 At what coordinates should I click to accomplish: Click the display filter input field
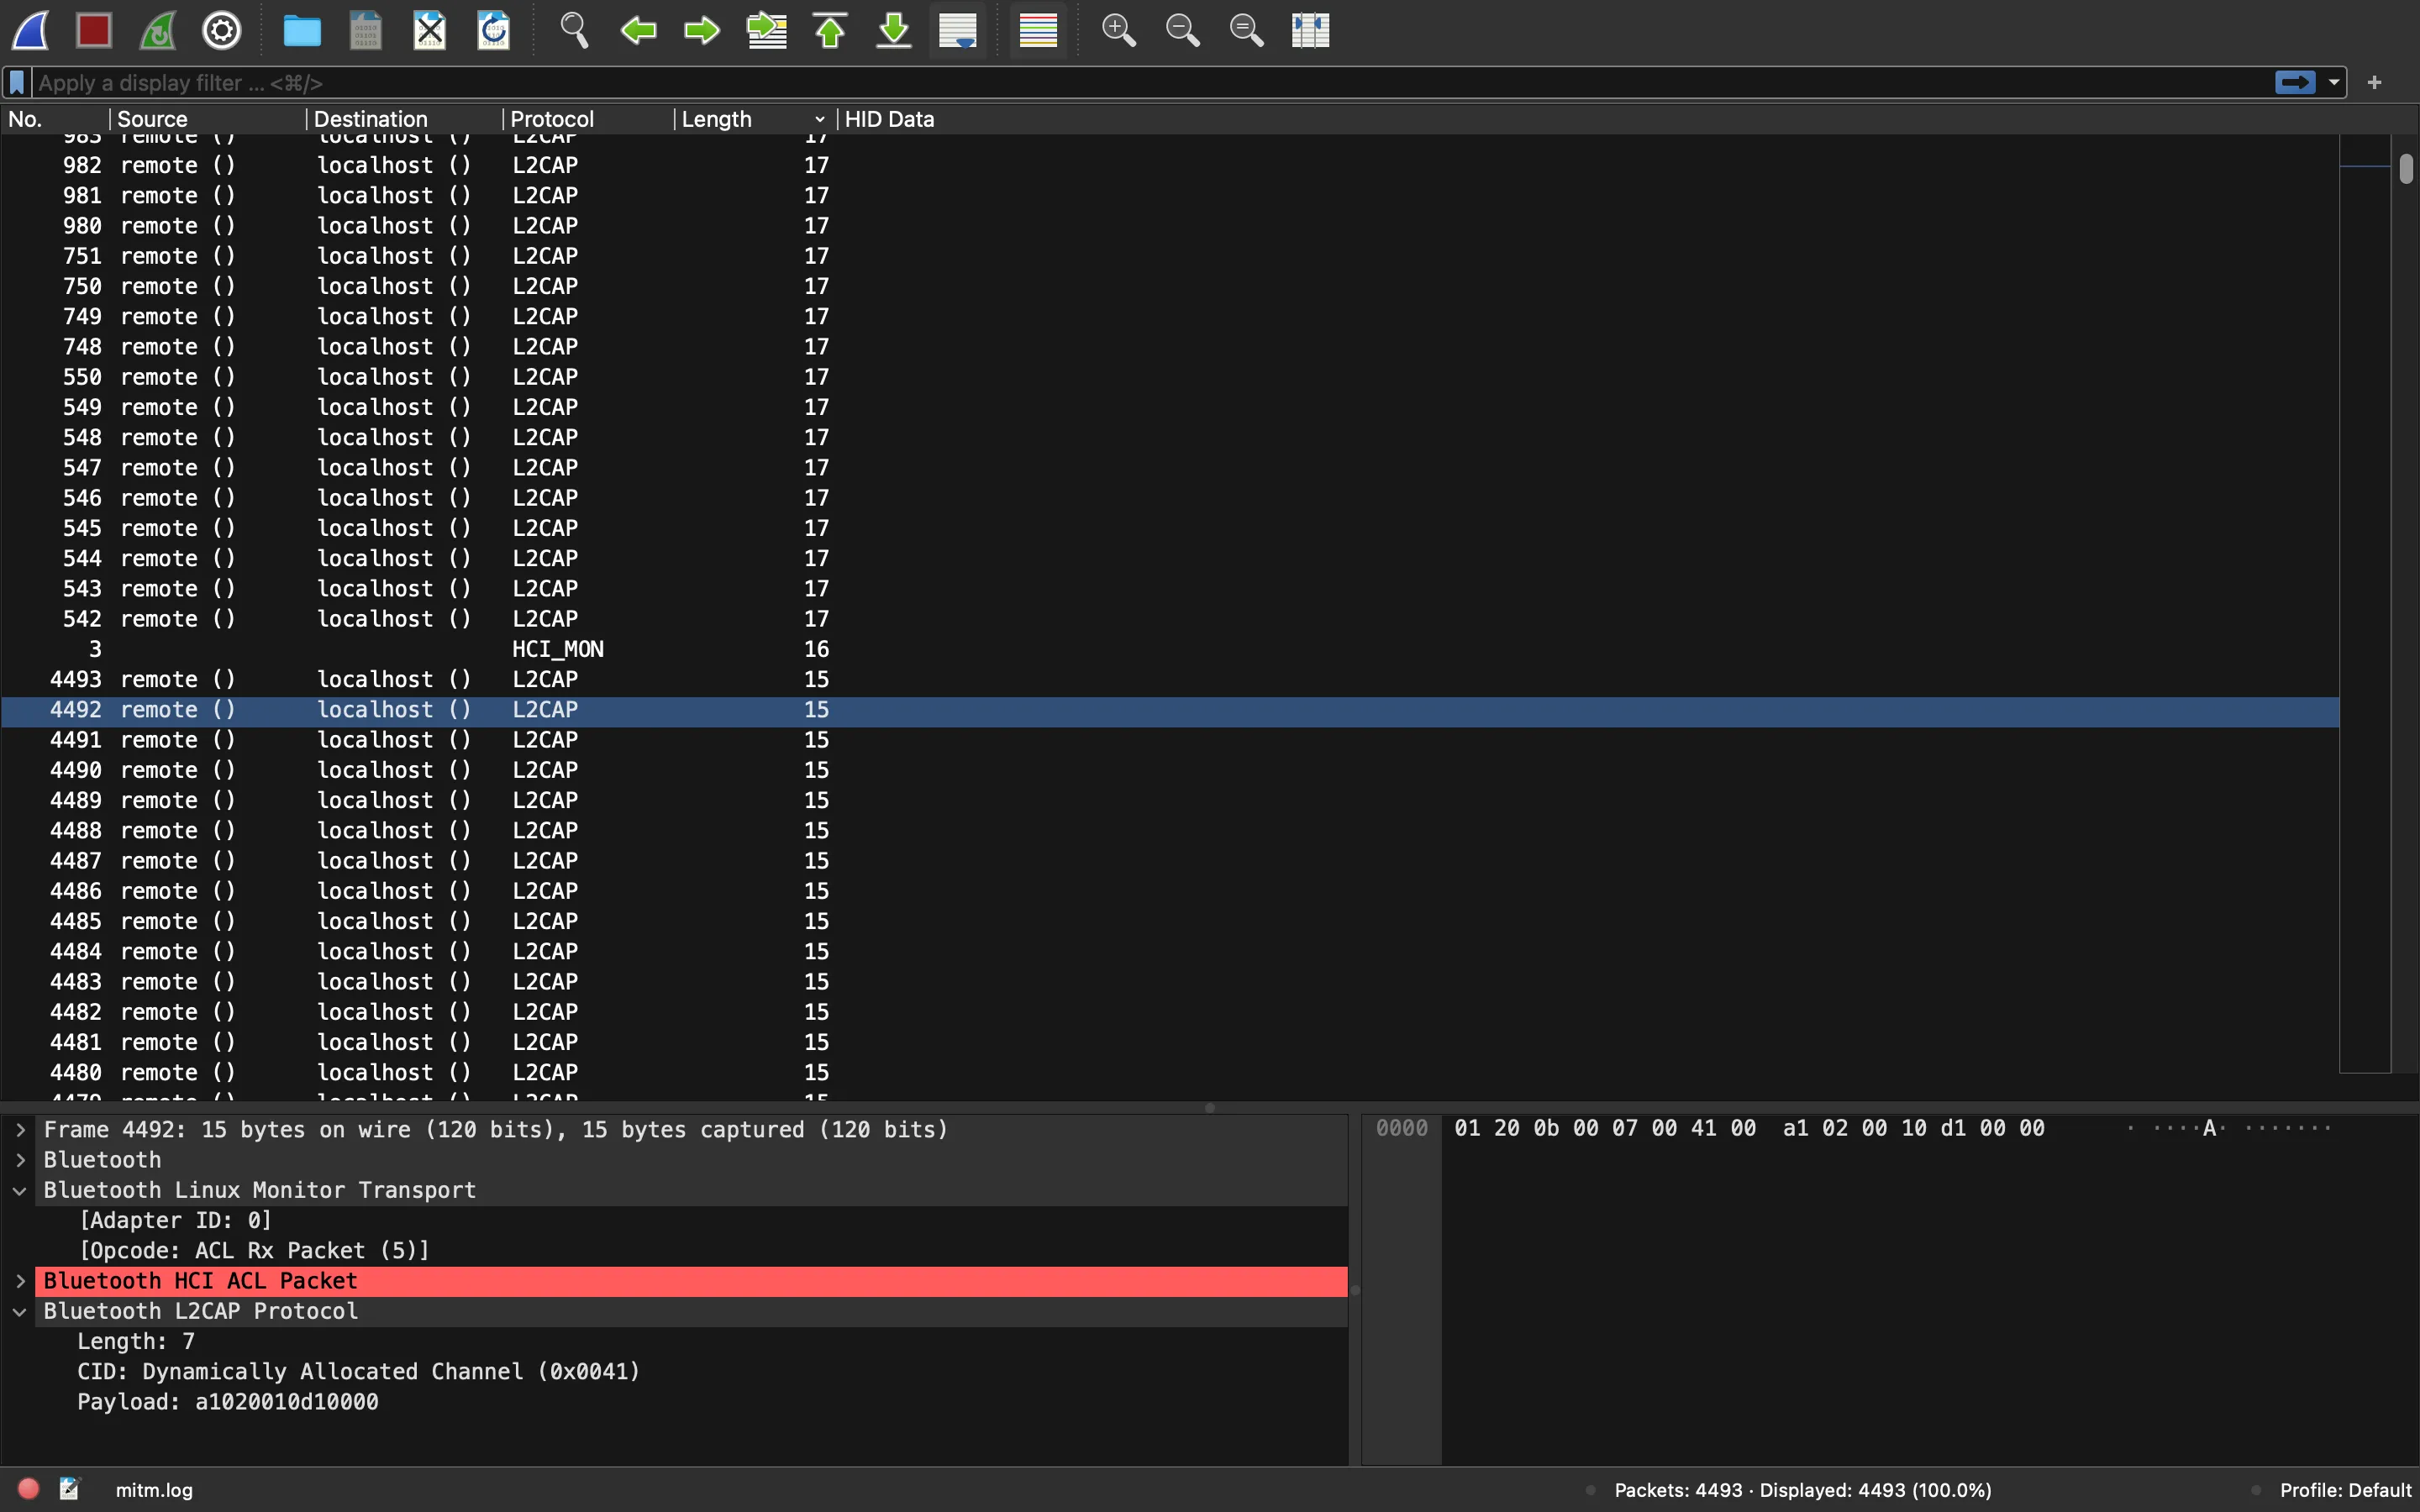[1150, 82]
